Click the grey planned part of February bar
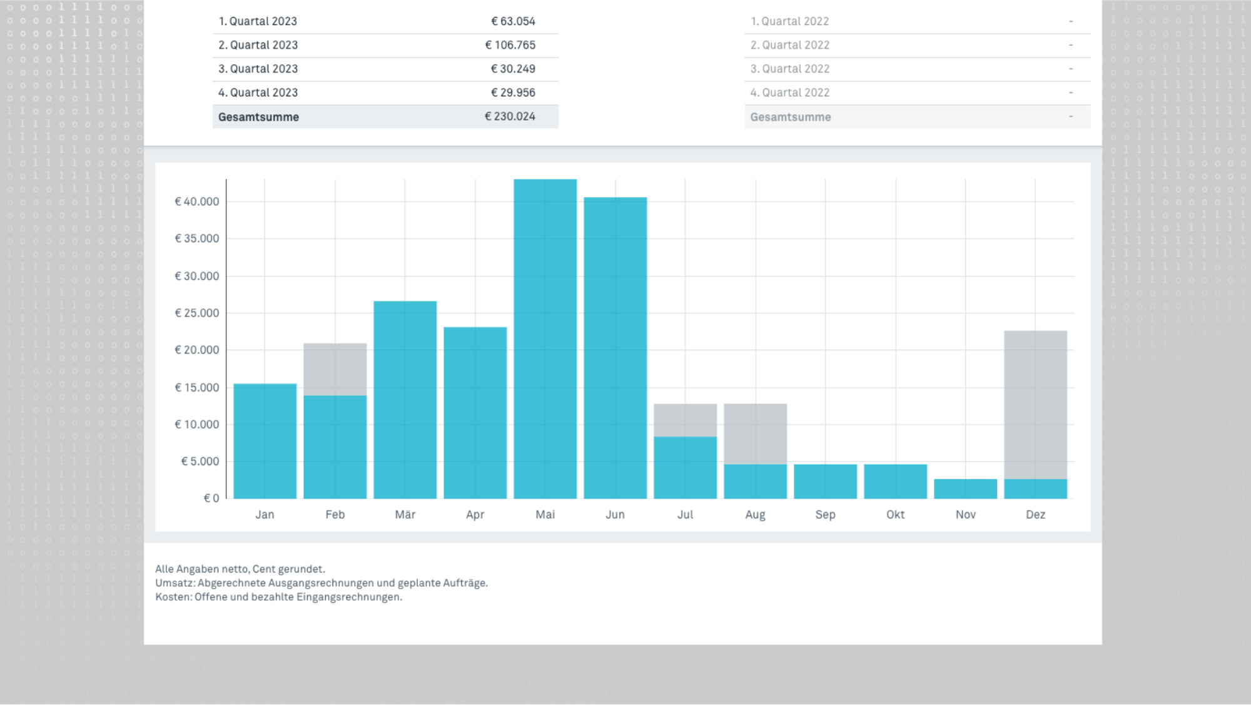The height and width of the screenshot is (705, 1251). [x=335, y=369]
